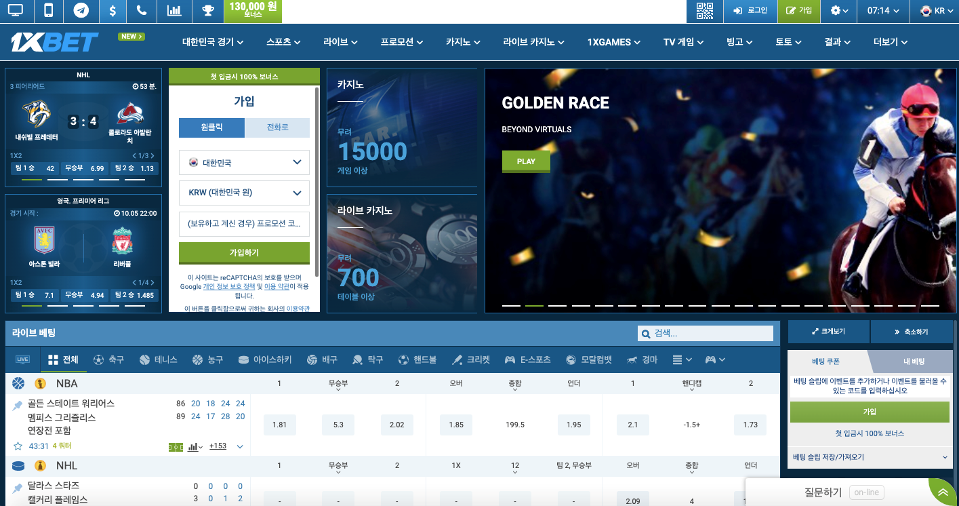Open the 스포츠 menu
This screenshot has height=506, width=959.
click(283, 42)
